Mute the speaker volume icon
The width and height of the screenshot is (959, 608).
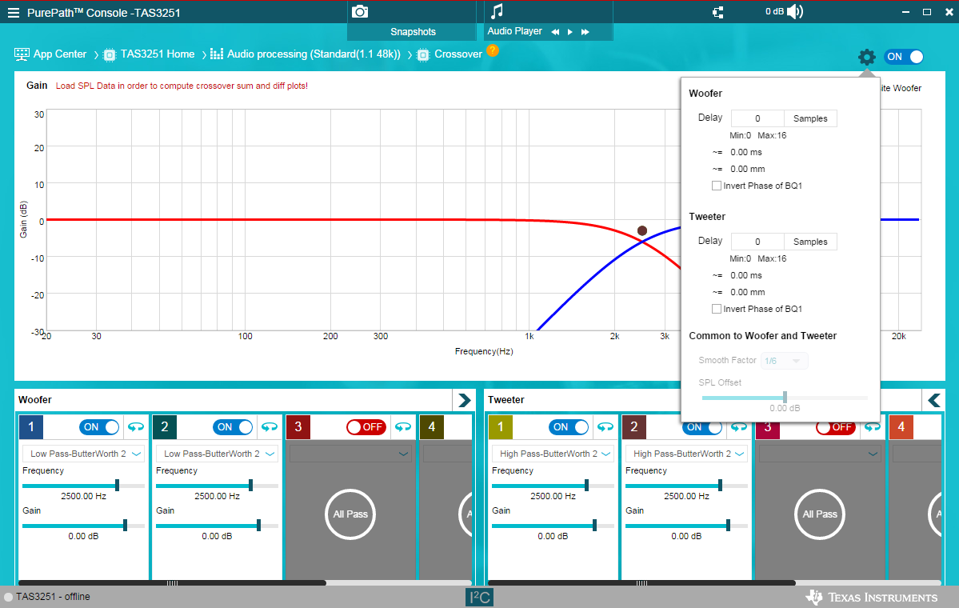coord(795,12)
